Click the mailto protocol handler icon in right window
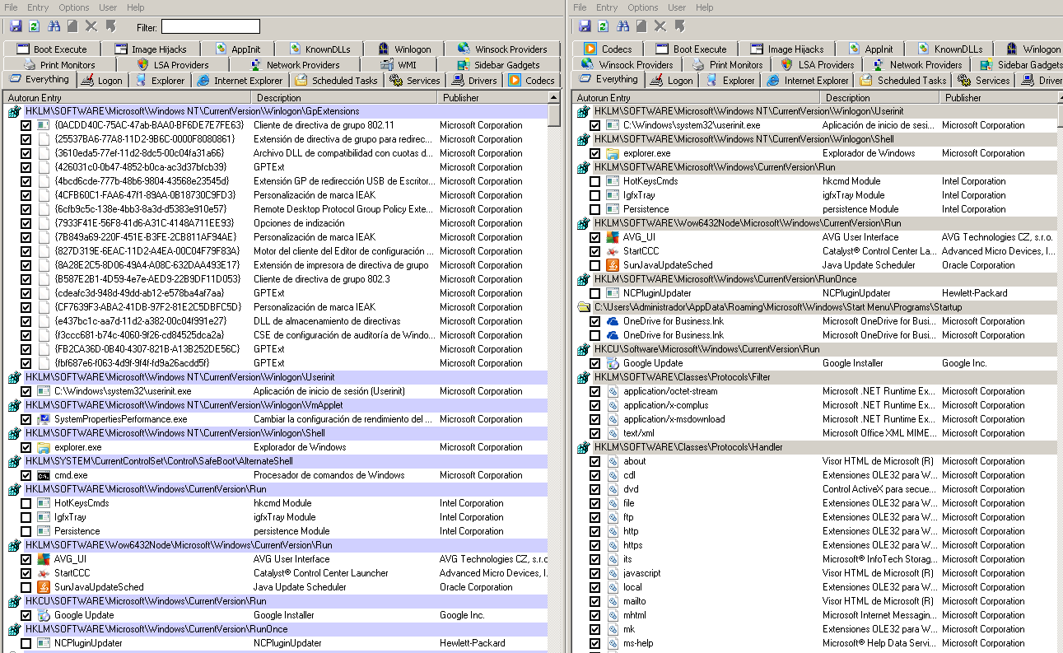 click(x=613, y=601)
